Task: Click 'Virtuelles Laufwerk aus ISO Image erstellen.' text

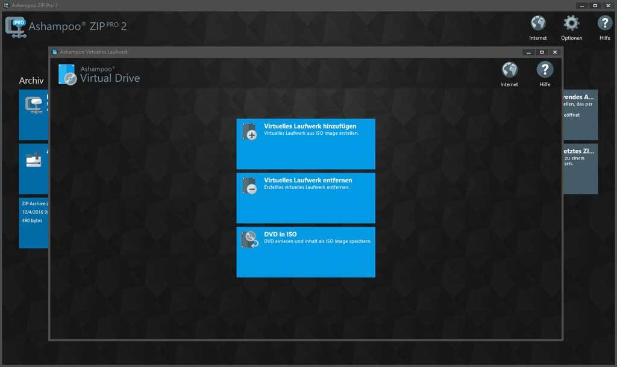Action: click(x=312, y=133)
